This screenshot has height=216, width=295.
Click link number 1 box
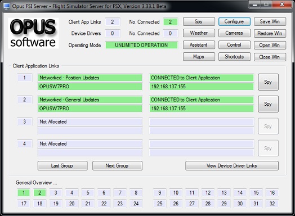[24, 78]
